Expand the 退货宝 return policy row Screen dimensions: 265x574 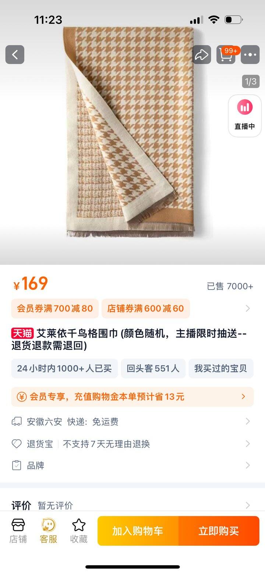click(132, 444)
